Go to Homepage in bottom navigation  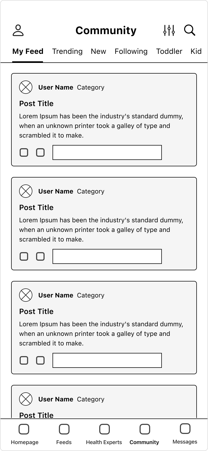tap(24, 434)
